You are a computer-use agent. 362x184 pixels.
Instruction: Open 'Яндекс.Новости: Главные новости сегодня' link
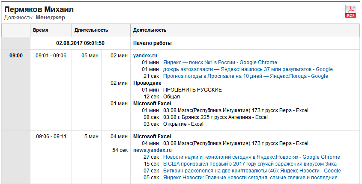250,178
